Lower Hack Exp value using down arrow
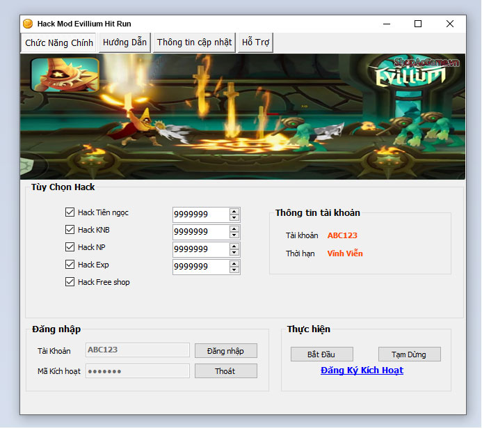 [x=234, y=270]
